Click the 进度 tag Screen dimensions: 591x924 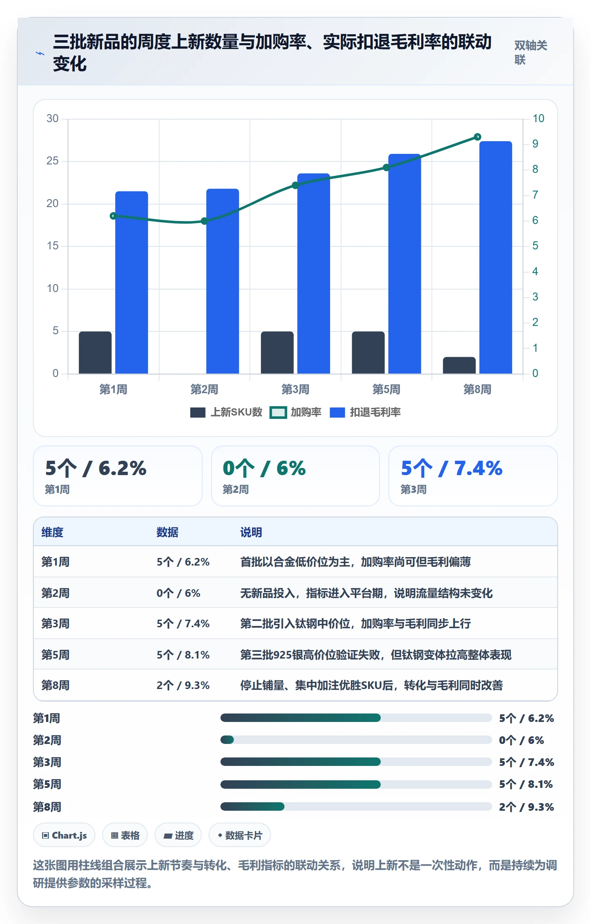coord(178,835)
